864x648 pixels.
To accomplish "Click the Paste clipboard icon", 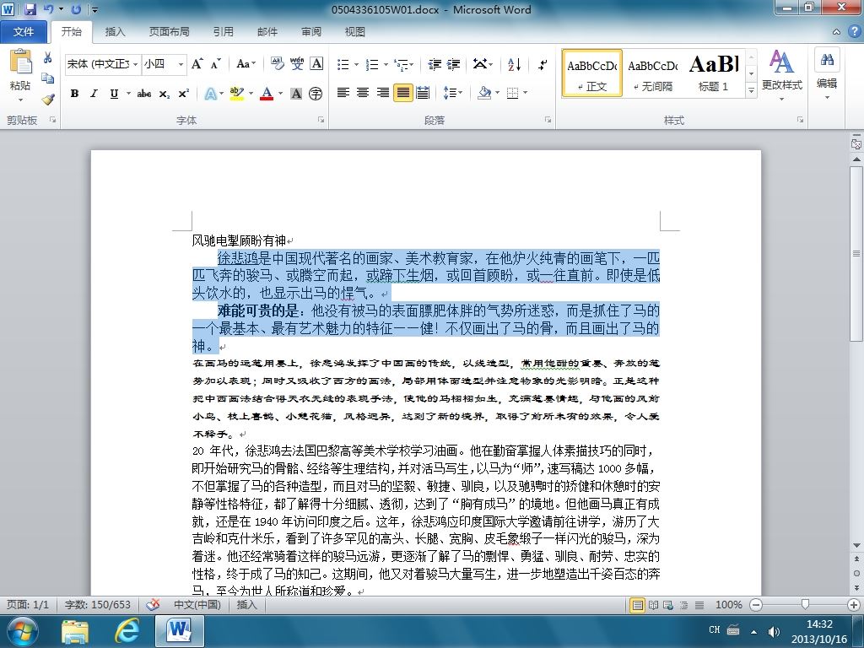I will point(20,62).
